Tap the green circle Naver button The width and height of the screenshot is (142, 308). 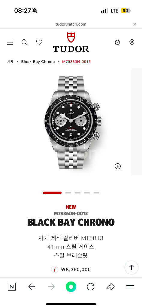[71, 287]
